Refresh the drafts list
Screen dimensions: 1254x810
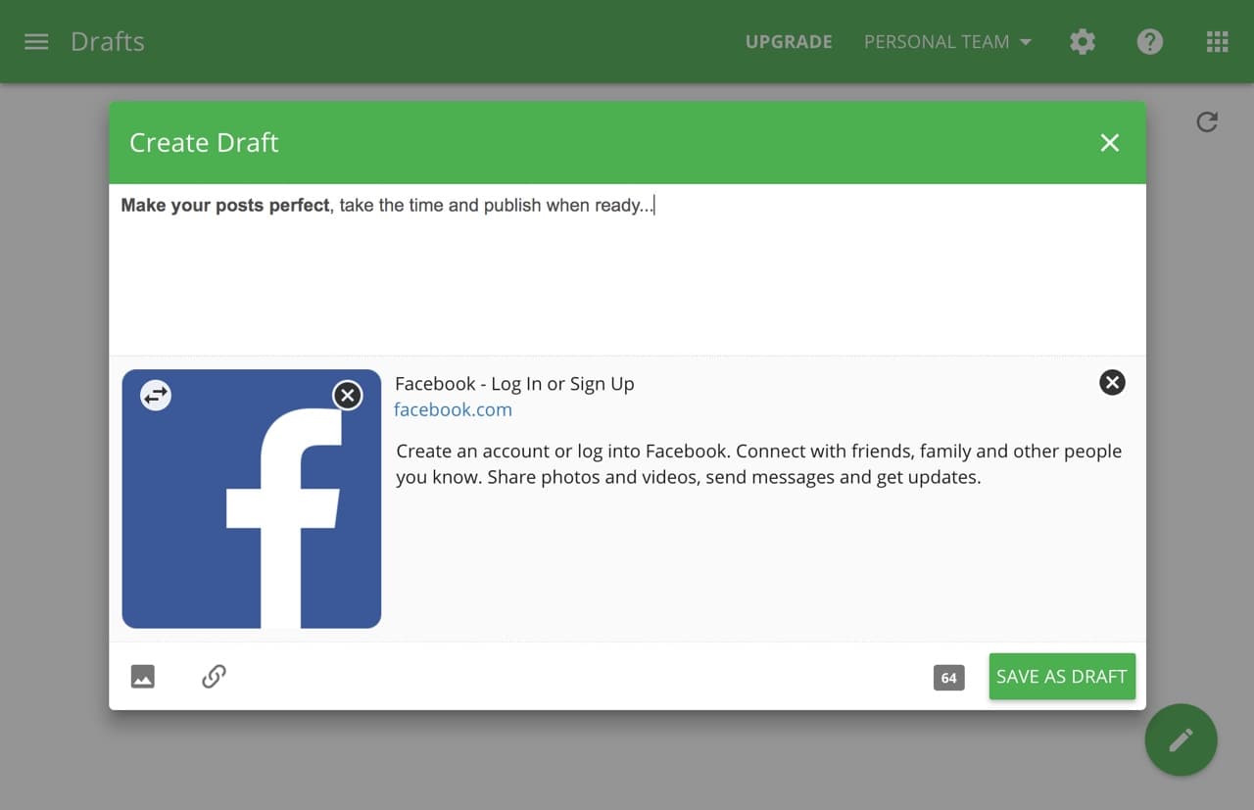pyautogui.click(x=1207, y=121)
